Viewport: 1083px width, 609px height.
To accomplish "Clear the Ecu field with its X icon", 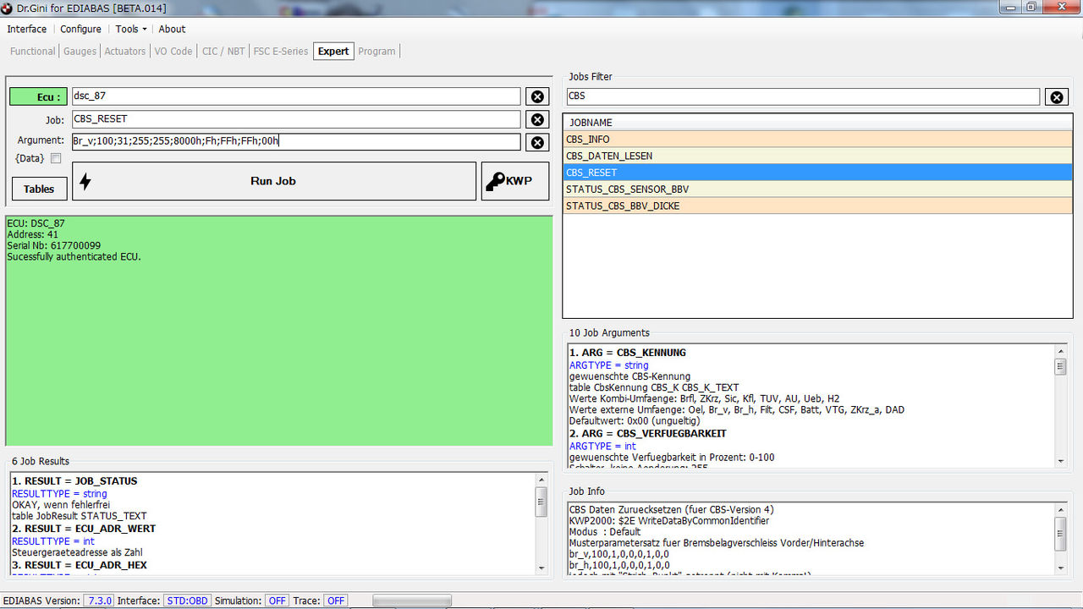I will click(537, 97).
